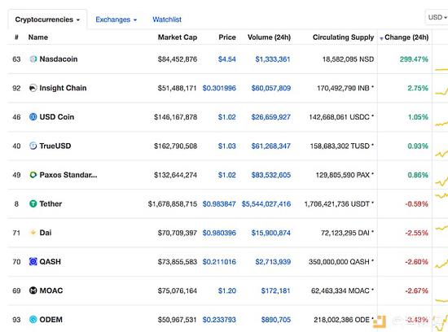Click MOAC -2.67% change value
Image resolution: width=448 pixels, height=332 pixels.
pyautogui.click(x=416, y=290)
